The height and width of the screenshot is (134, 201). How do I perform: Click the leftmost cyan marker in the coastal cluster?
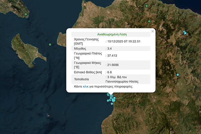[108, 100]
